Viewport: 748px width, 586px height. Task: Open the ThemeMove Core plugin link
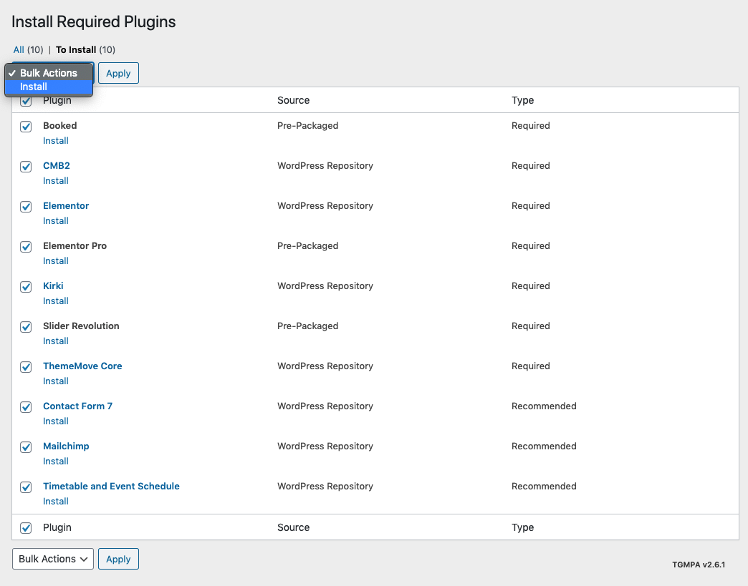point(82,366)
